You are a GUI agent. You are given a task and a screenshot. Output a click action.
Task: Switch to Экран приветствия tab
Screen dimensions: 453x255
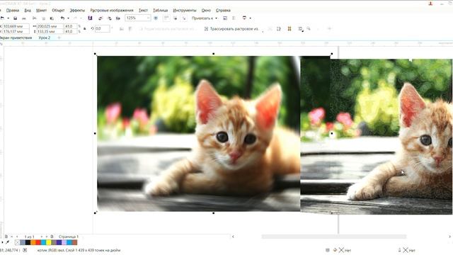[x=16, y=38]
